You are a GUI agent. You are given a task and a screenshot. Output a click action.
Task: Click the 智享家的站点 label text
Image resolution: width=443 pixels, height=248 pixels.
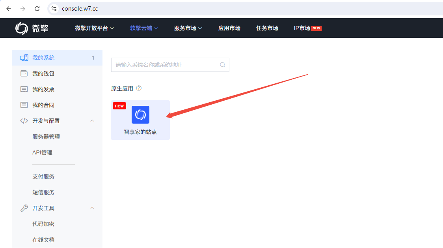pyautogui.click(x=140, y=132)
